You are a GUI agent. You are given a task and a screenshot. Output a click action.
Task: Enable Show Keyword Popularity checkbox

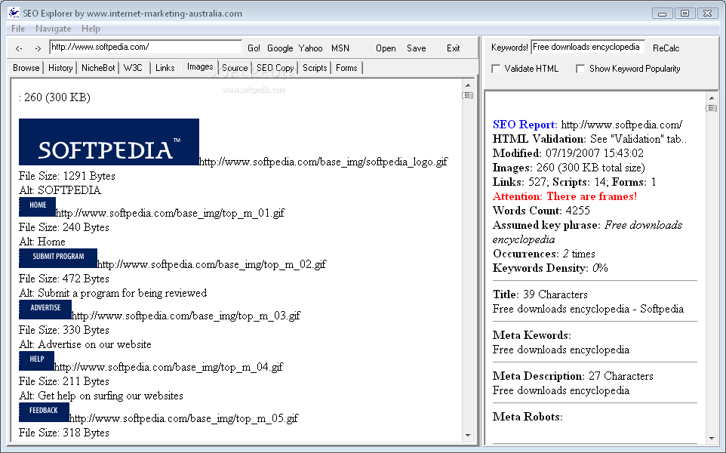(580, 69)
